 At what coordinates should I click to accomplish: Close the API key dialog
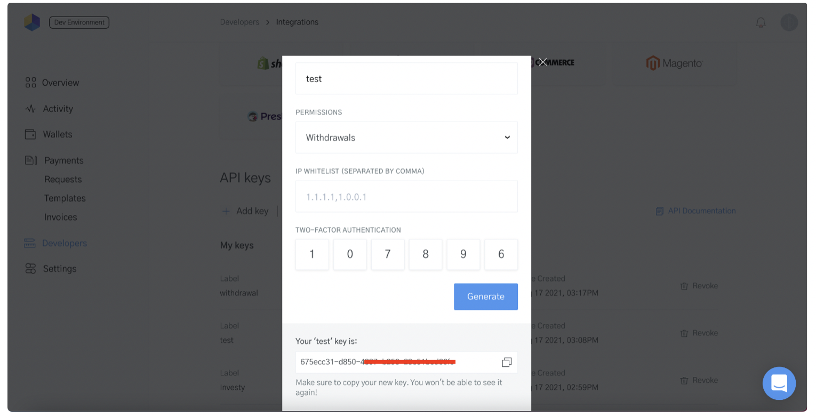[543, 62]
